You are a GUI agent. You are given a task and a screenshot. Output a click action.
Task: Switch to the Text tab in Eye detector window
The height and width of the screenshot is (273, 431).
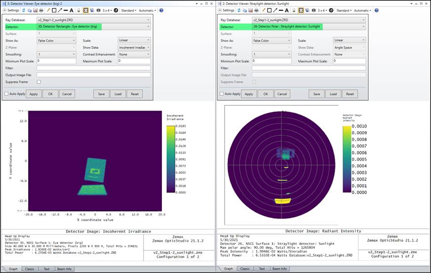pos(47,269)
